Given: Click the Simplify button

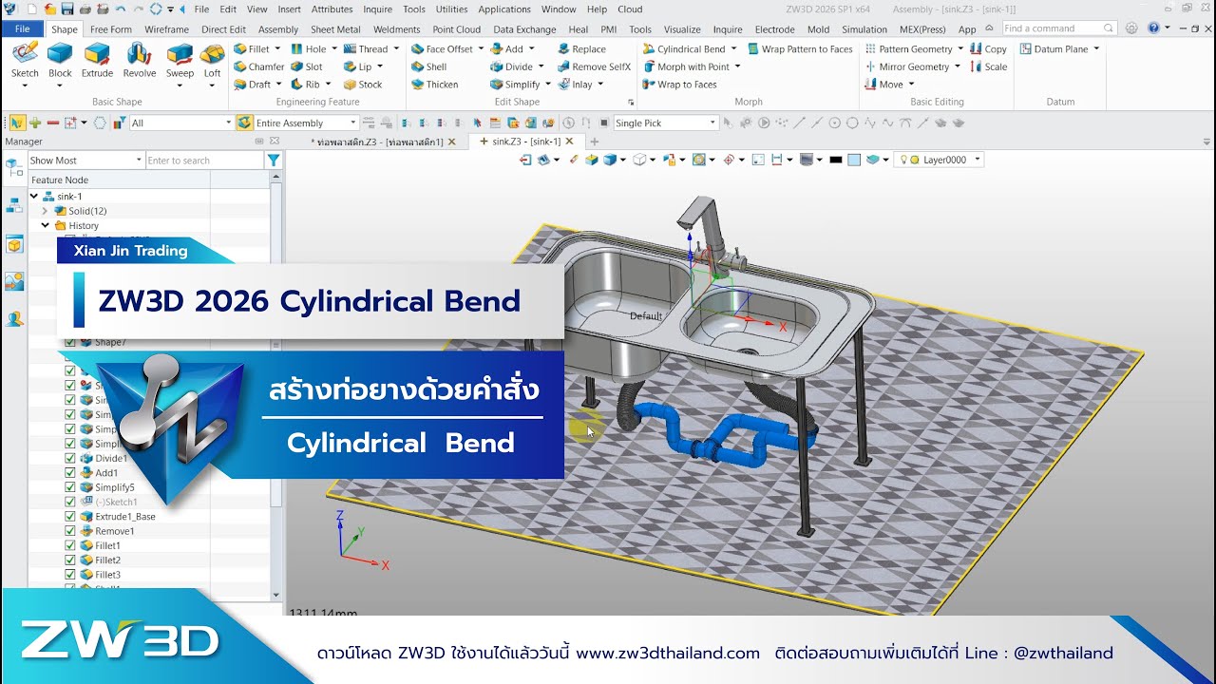Looking at the screenshot, I should click(521, 85).
